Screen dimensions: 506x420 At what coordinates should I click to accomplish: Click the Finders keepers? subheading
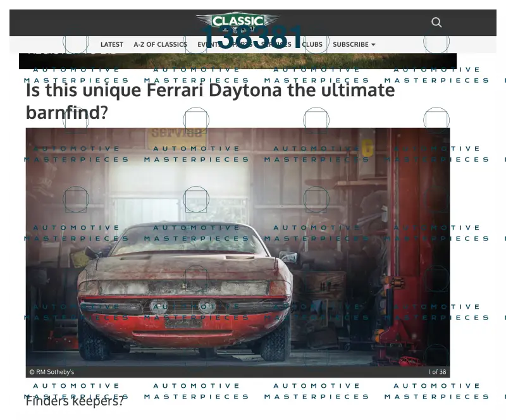(75, 401)
